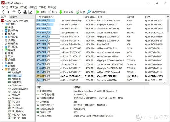170x122 pixels.
Task: Select FP64 Ray-Trace benchmark
Action: coord(17,118)
